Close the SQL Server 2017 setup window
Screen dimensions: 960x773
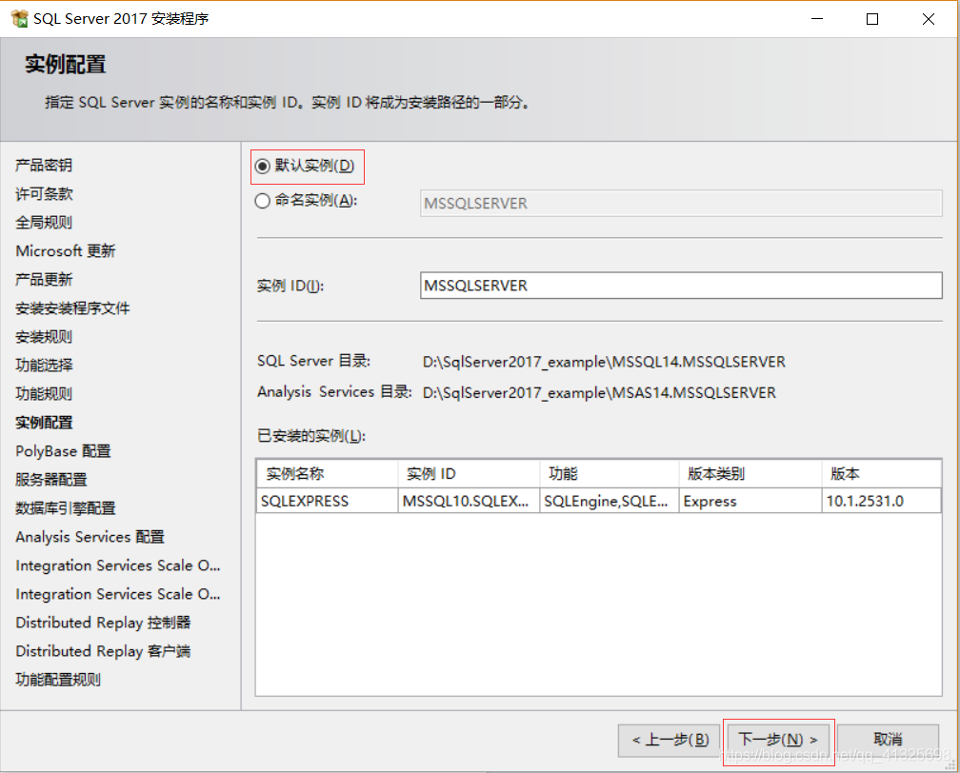click(x=929, y=19)
